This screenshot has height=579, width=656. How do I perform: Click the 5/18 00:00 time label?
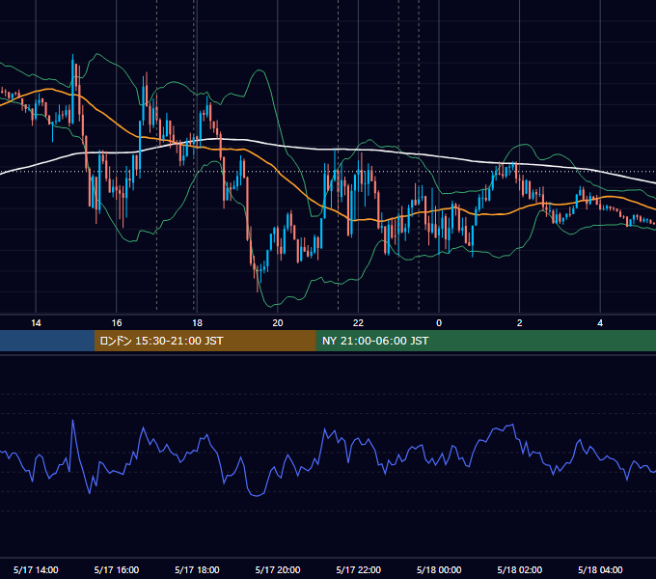tap(439, 569)
